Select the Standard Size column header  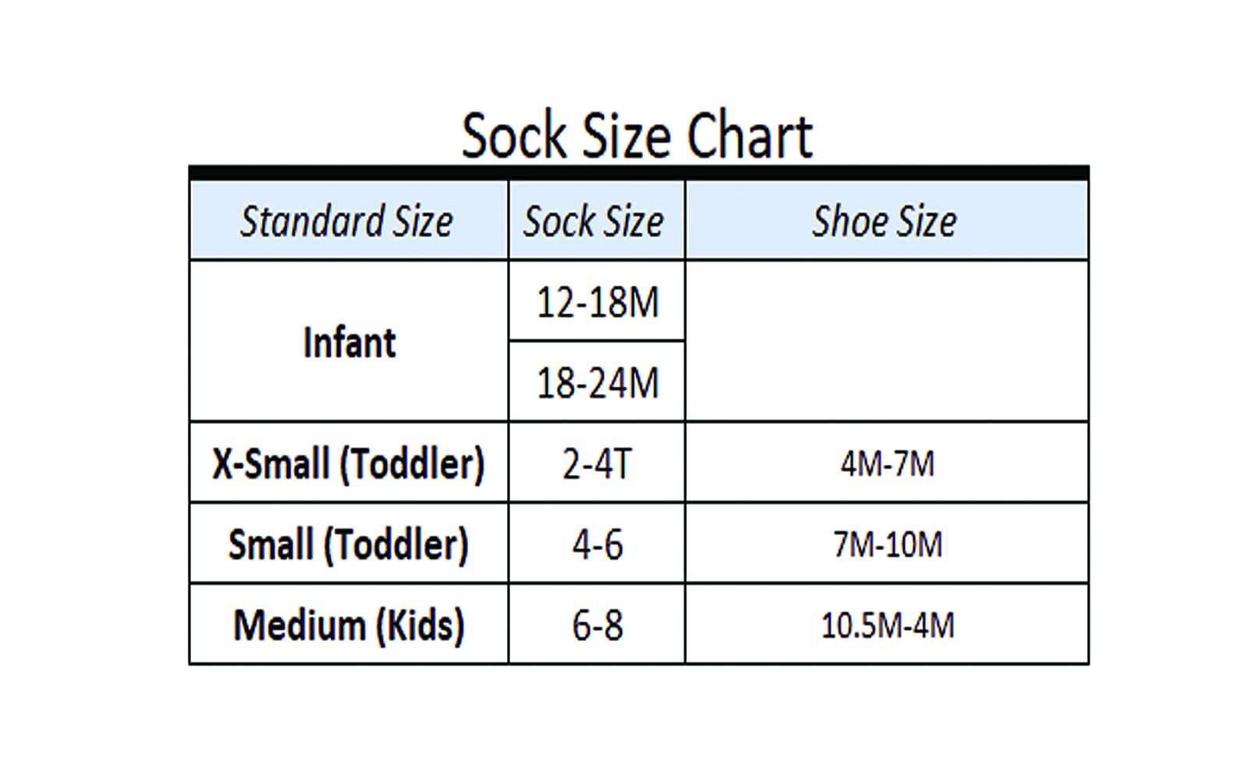(x=349, y=221)
